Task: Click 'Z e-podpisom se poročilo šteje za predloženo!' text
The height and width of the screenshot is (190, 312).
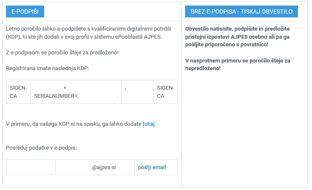Action: [62, 52]
